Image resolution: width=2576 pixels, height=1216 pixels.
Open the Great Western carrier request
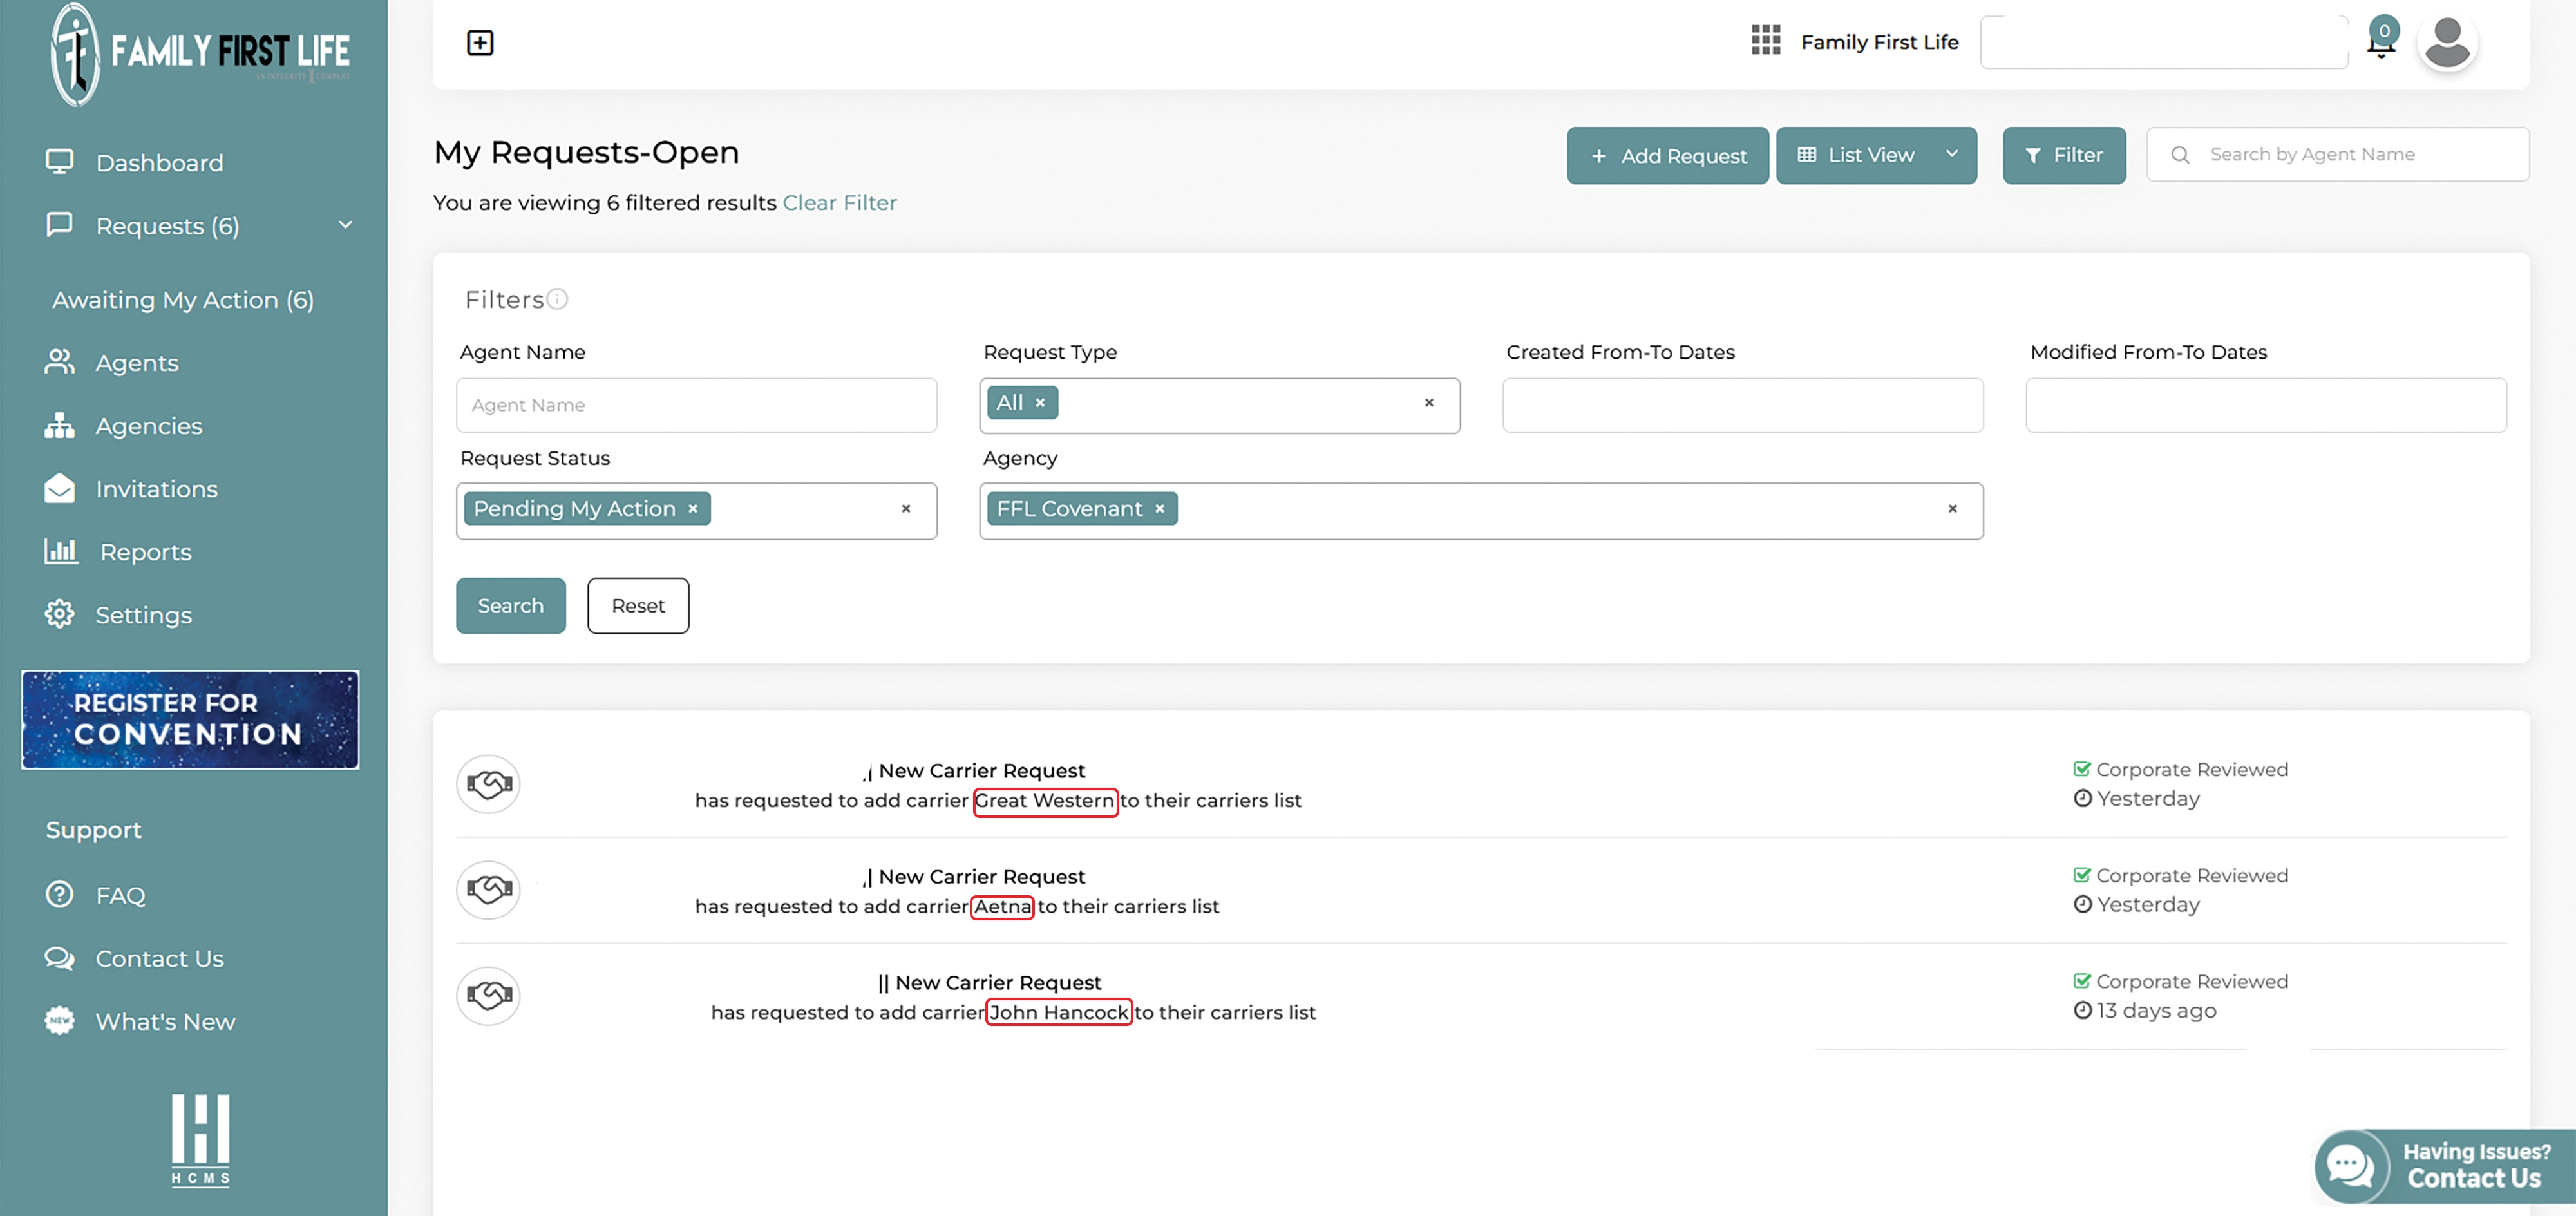click(1481, 784)
